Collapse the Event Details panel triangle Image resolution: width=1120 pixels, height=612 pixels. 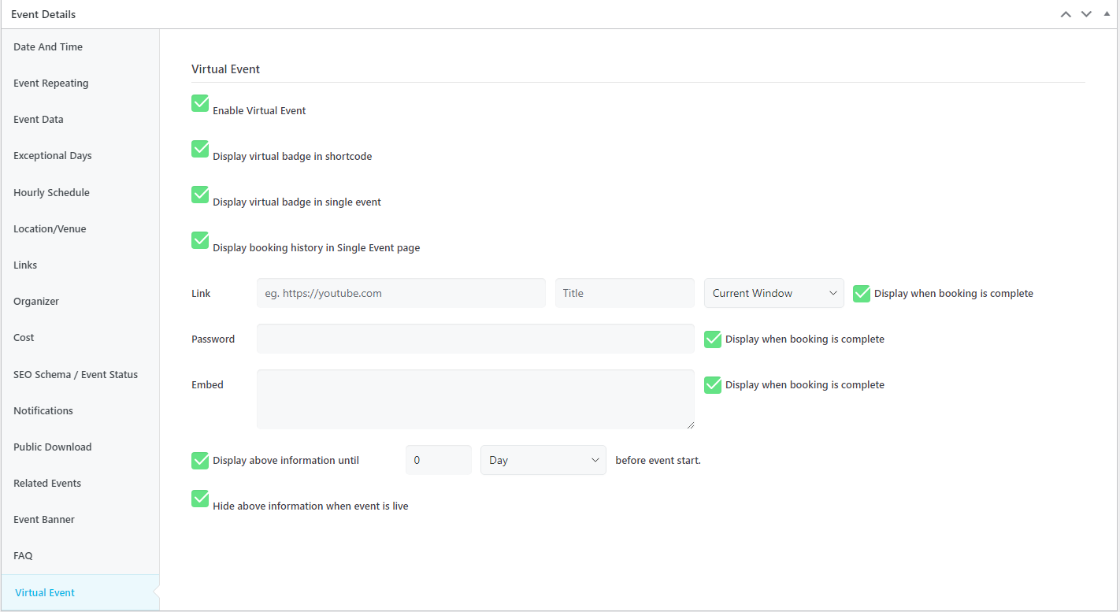[x=1107, y=13]
